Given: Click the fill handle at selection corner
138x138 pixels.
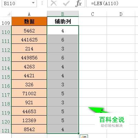Looking at the screenshot, I should (x=78, y=133).
